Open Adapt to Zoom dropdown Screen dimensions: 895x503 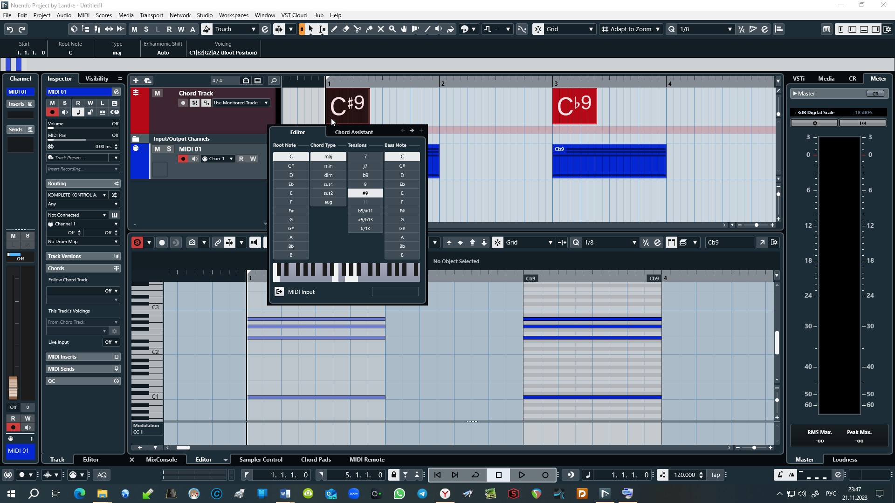631,29
